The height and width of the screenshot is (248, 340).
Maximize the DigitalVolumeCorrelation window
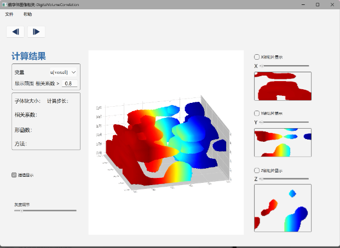[x=318, y=4]
